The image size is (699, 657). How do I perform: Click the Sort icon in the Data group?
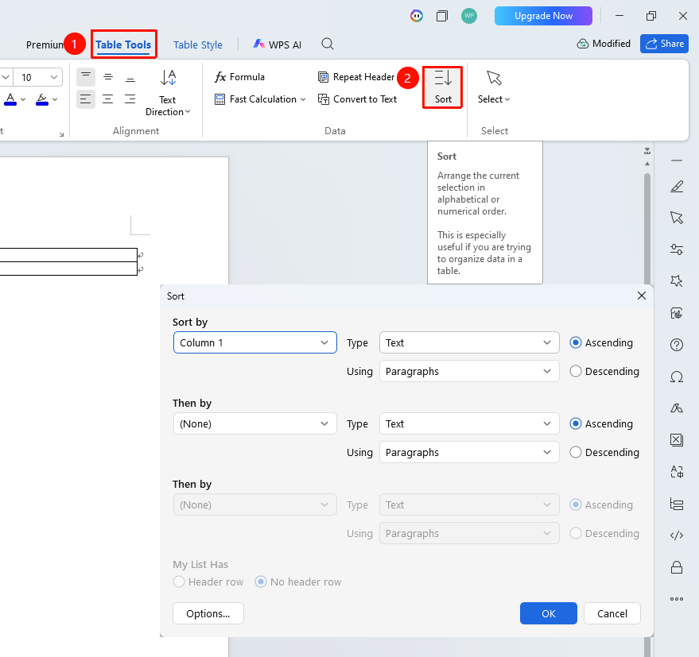coord(443,78)
